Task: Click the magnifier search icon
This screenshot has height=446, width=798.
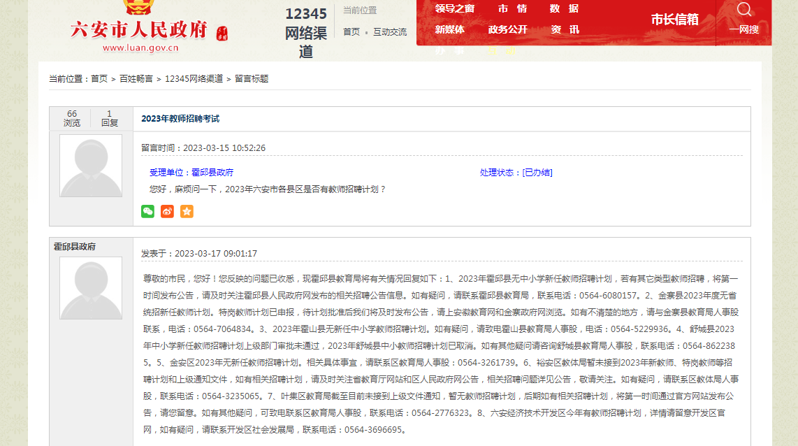Action: (743, 9)
